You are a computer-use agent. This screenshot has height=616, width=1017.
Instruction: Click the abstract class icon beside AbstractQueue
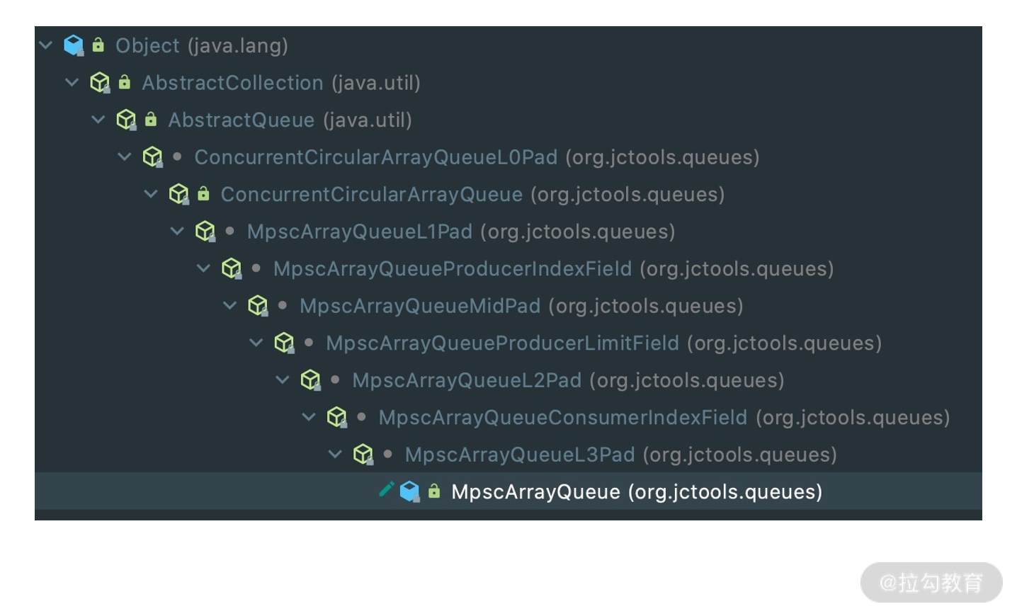pos(126,120)
